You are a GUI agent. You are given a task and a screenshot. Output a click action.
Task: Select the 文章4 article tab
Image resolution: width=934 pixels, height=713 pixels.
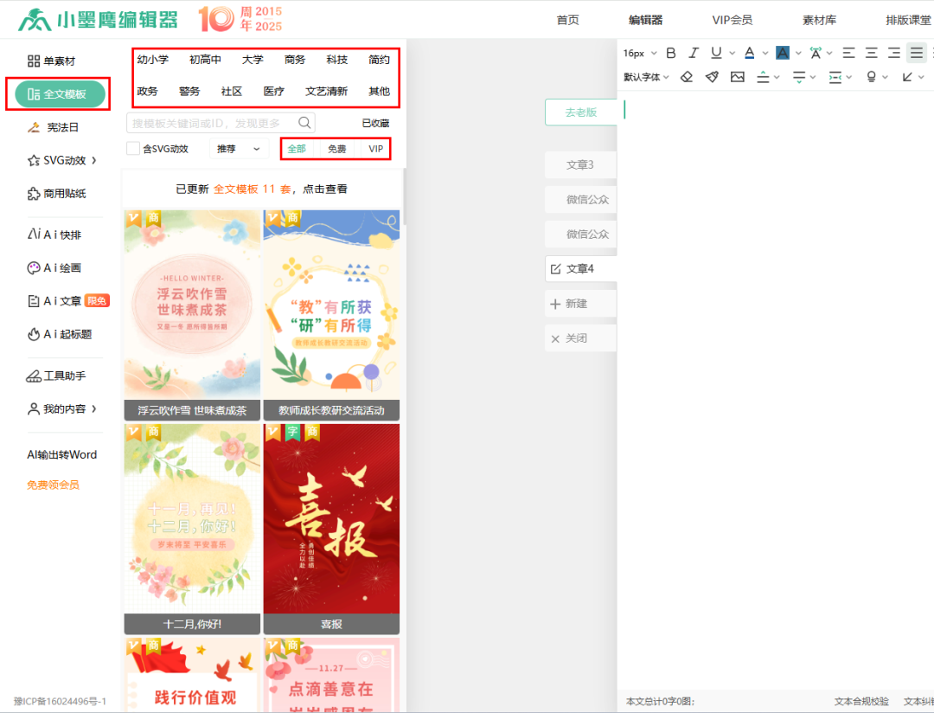[579, 269]
